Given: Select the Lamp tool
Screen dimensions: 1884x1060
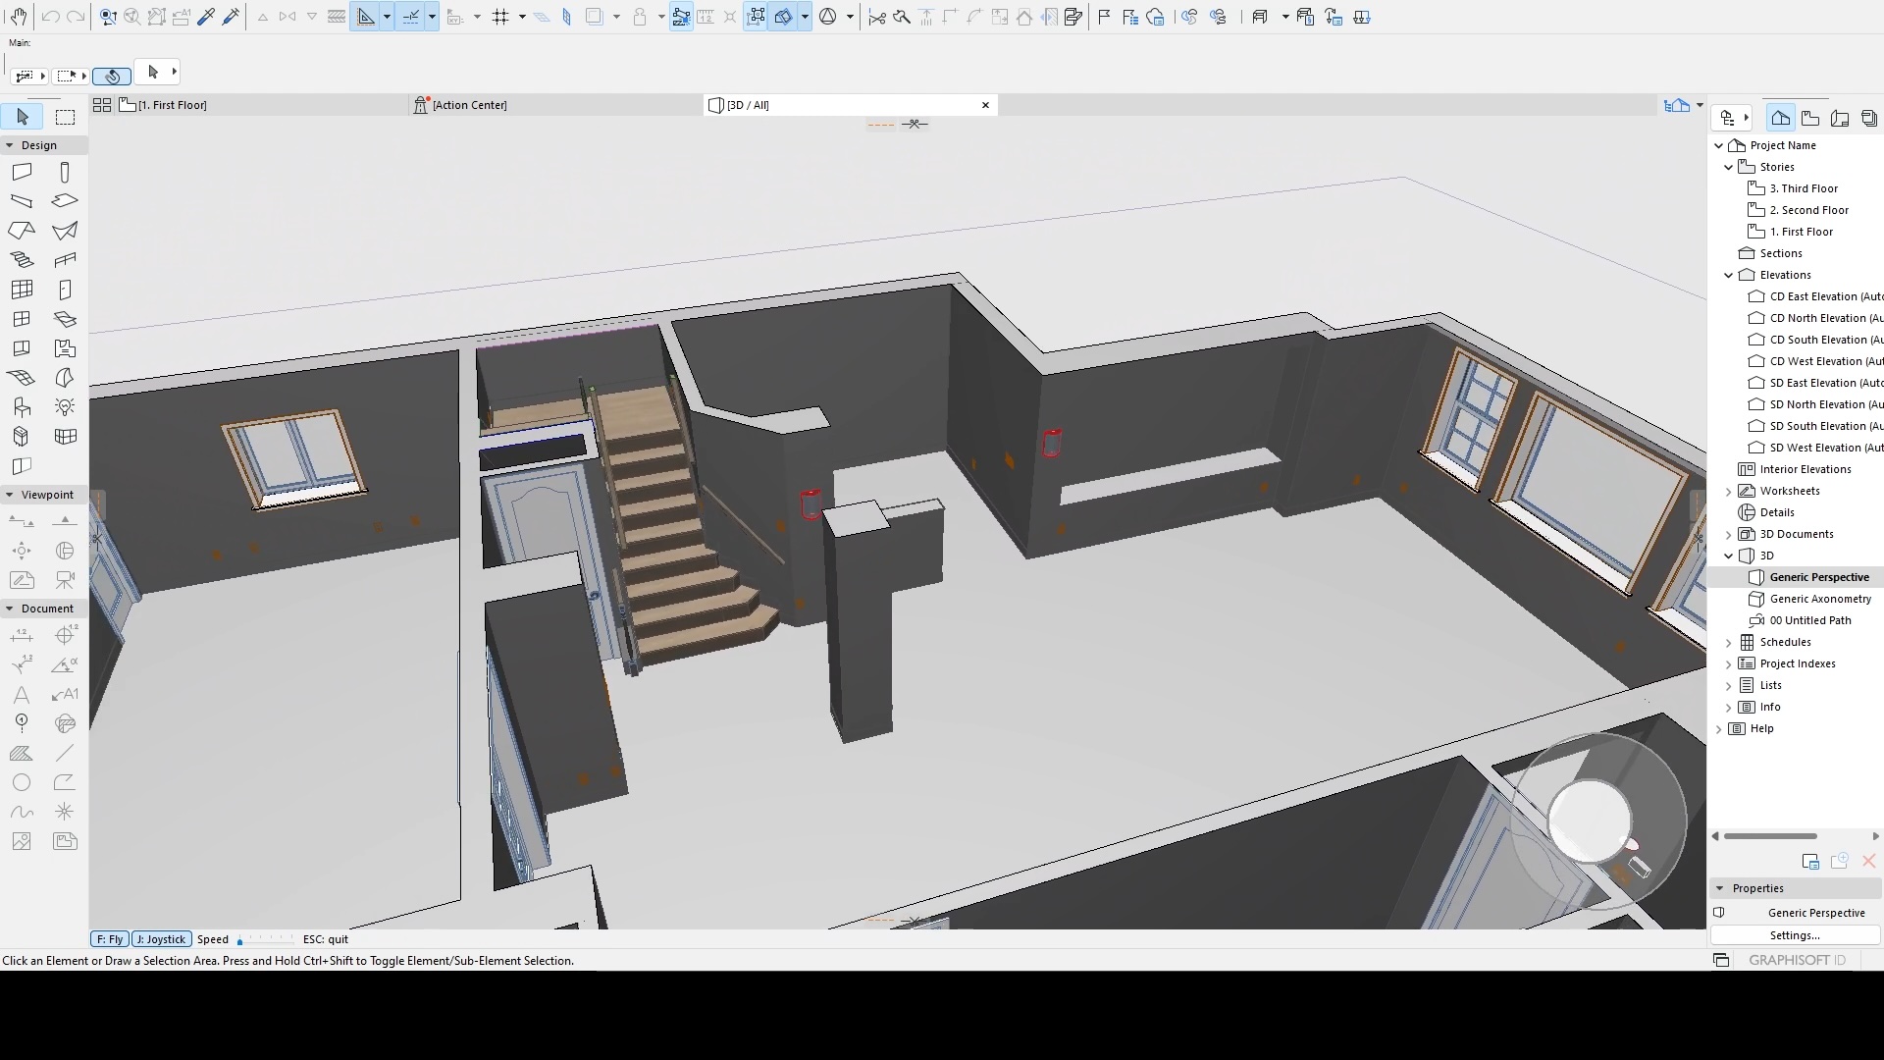Looking at the screenshot, I should coord(65,407).
